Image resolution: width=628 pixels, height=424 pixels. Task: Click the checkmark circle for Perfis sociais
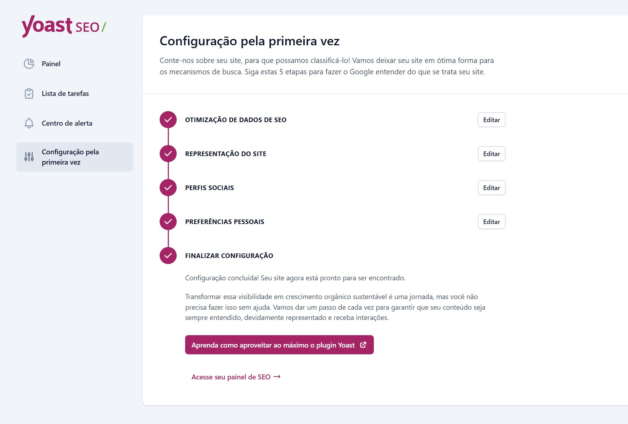click(168, 188)
